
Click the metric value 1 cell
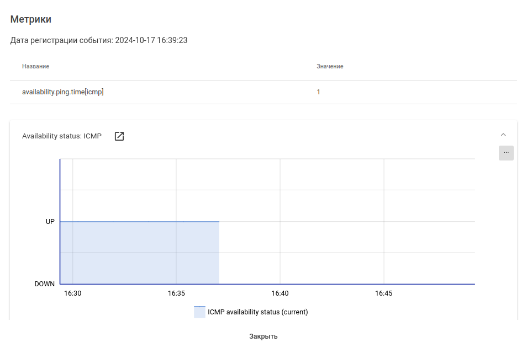(x=318, y=92)
